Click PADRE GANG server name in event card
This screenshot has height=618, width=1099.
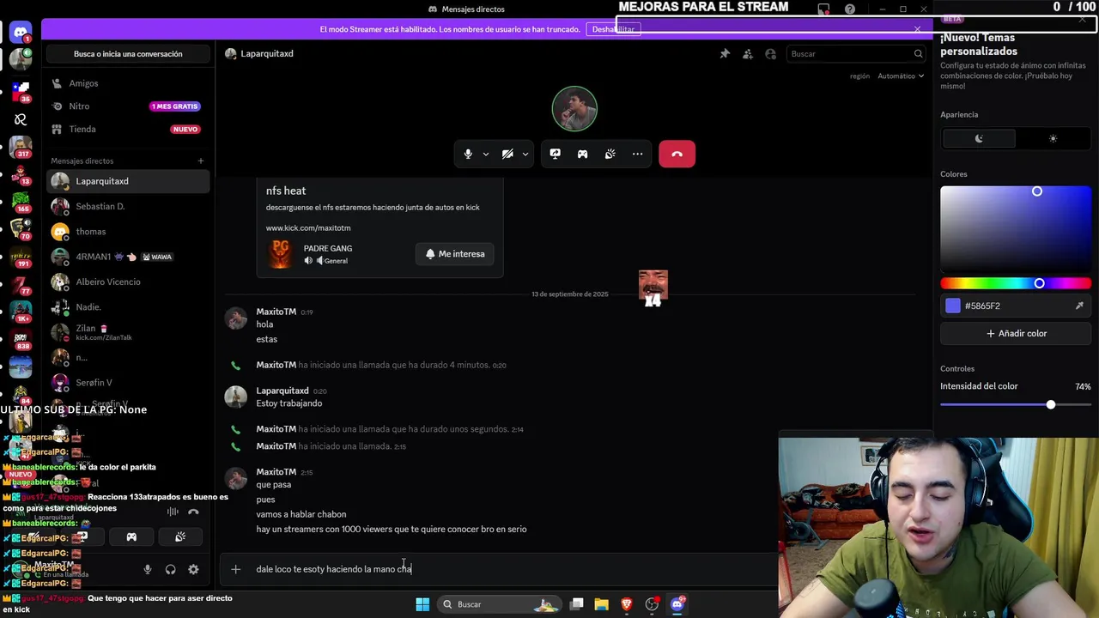click(327, 248)
